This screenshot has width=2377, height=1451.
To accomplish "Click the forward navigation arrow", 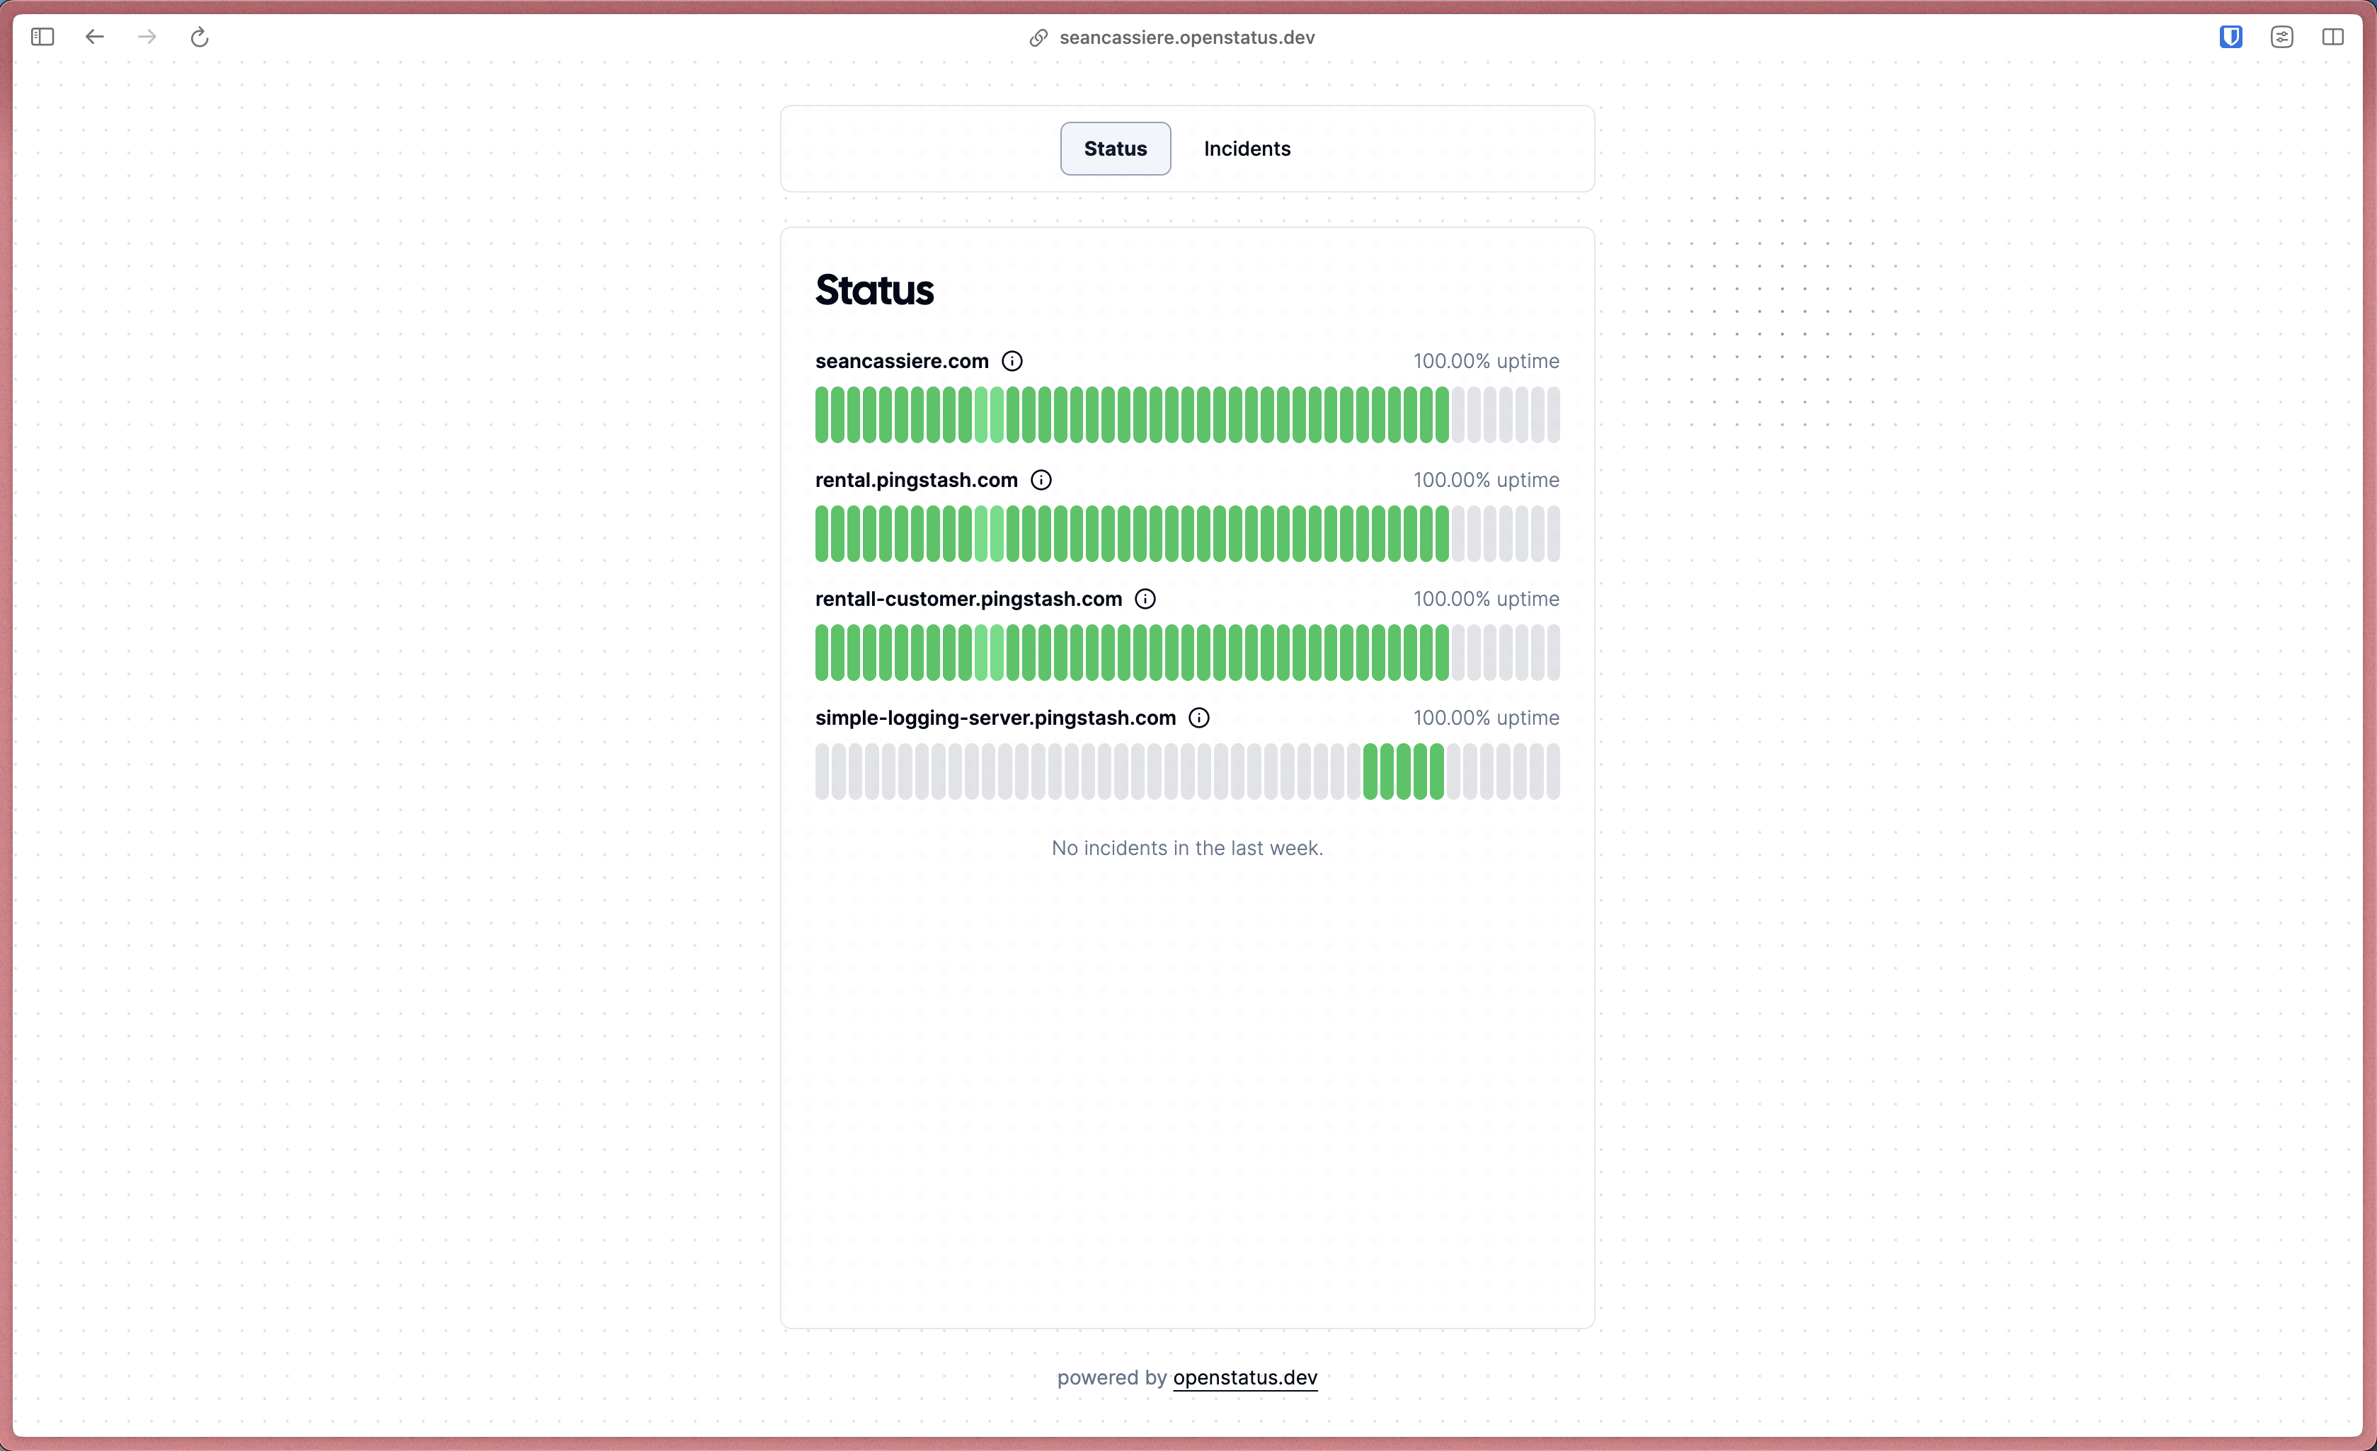I will click(x=147, y=37).
